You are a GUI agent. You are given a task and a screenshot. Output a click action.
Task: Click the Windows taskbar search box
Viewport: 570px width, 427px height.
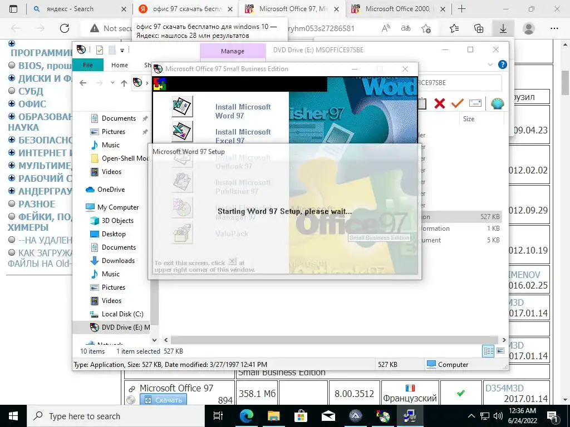point(116,416)
